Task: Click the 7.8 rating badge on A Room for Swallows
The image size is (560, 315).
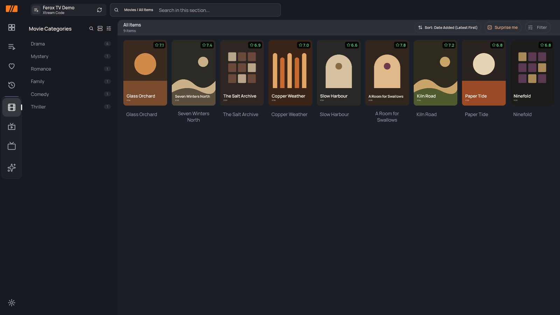Action: pyautogui.click(x=401, y=45)
